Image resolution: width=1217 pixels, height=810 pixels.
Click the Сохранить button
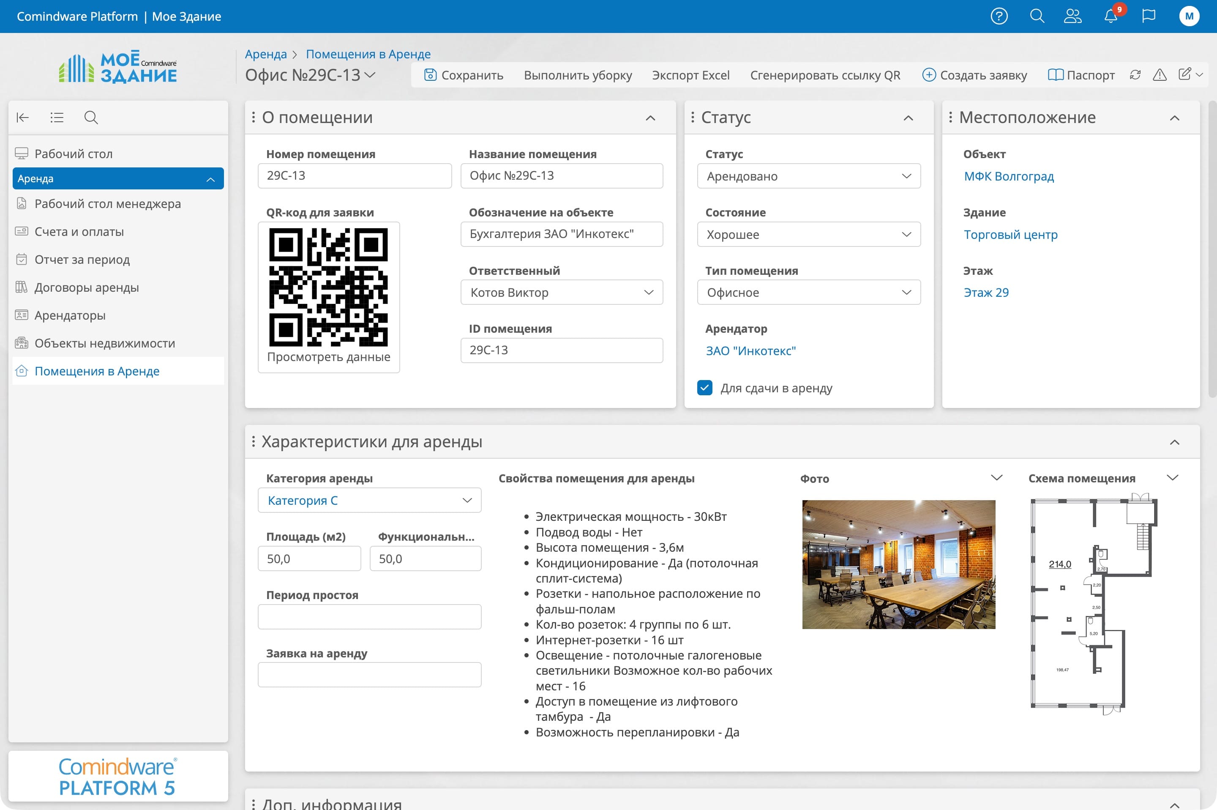(x=464, y=75)
